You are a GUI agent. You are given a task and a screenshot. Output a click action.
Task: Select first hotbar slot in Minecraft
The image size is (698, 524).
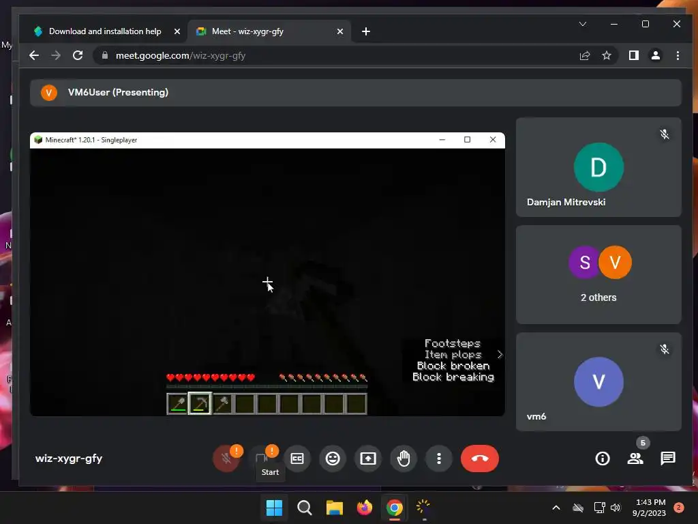pyautogui.click(x=178, y=404)
